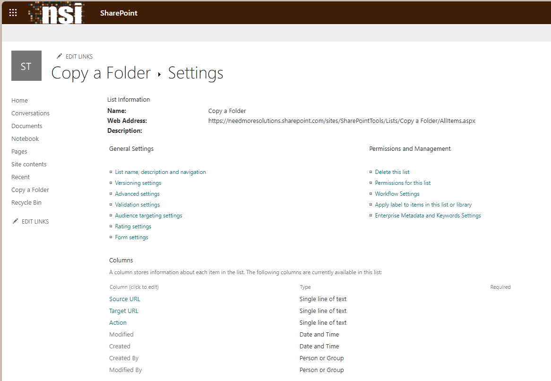
Task: Open Copy a Folder in left navigation
Action: coord(30,190)
